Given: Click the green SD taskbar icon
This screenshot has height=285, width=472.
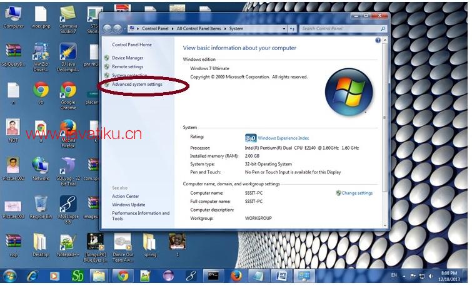Looking at the screenshot, I should click(x=78, y=276).
